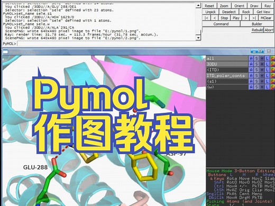
Task: Open Action menu for ITD_polar_conts
Action: tap(251, 76)
